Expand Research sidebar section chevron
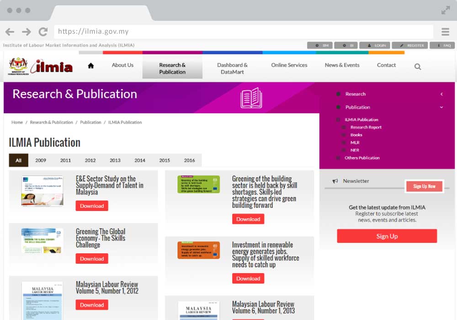The height and width of the screenshot is (320, 457). (441, 94)
